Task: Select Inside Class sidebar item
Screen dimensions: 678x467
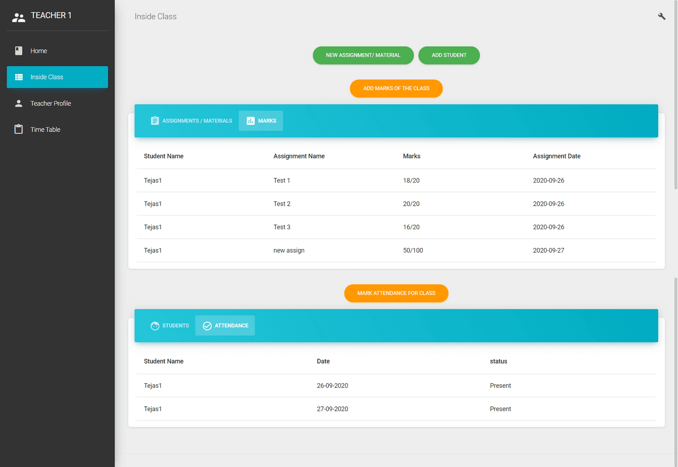Action: click(57, 77)
